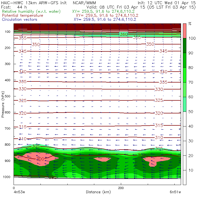Image resolution: width=197 pixels, height=197 pixels.
Task: Select the "NCAR/MMM" header text
Action: (84, 3)
